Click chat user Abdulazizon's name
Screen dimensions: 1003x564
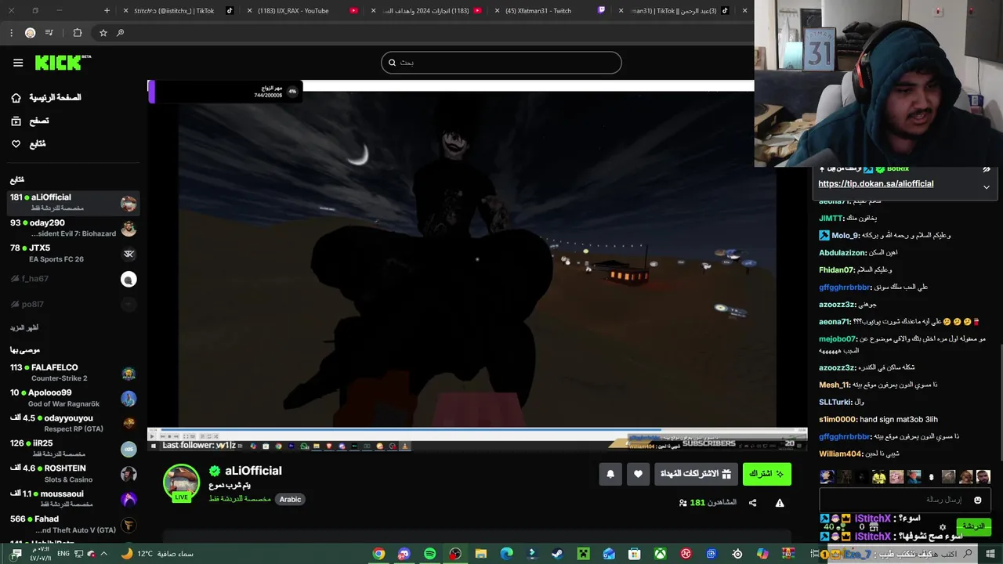tap(842, 253)
